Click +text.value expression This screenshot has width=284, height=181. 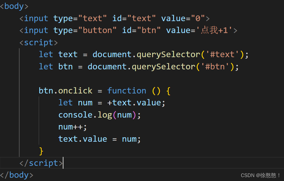click(134, 103)
